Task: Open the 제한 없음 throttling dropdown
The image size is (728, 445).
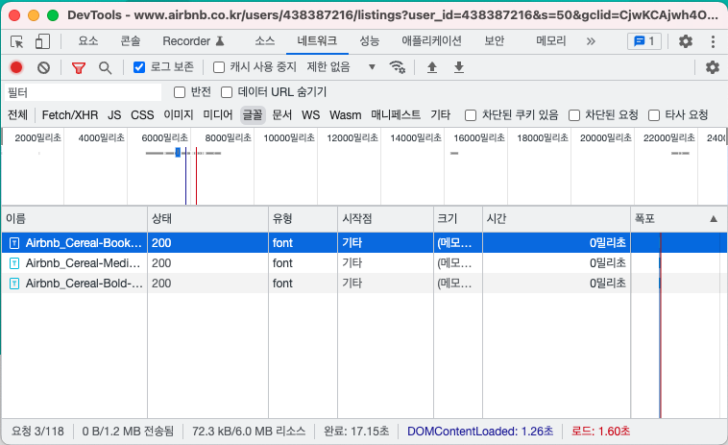Action: click(x=341, y=67)
